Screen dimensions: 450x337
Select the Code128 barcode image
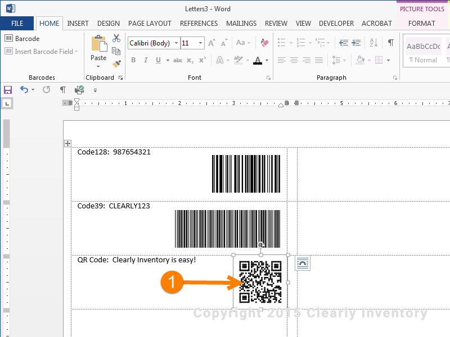tap(246, 174)
